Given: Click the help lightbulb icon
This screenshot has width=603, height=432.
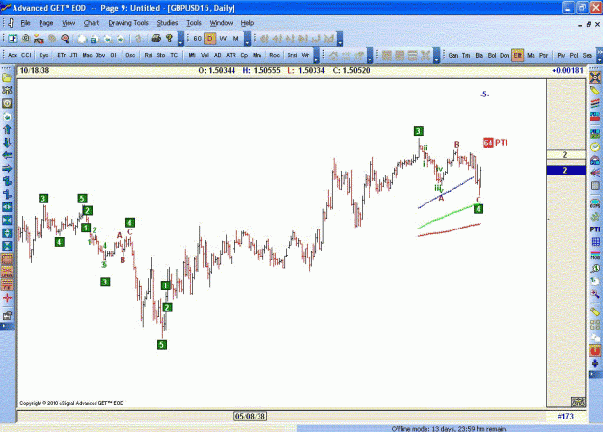Looking at the screenshot, I should pyautogui.click(x=169, y=39).
